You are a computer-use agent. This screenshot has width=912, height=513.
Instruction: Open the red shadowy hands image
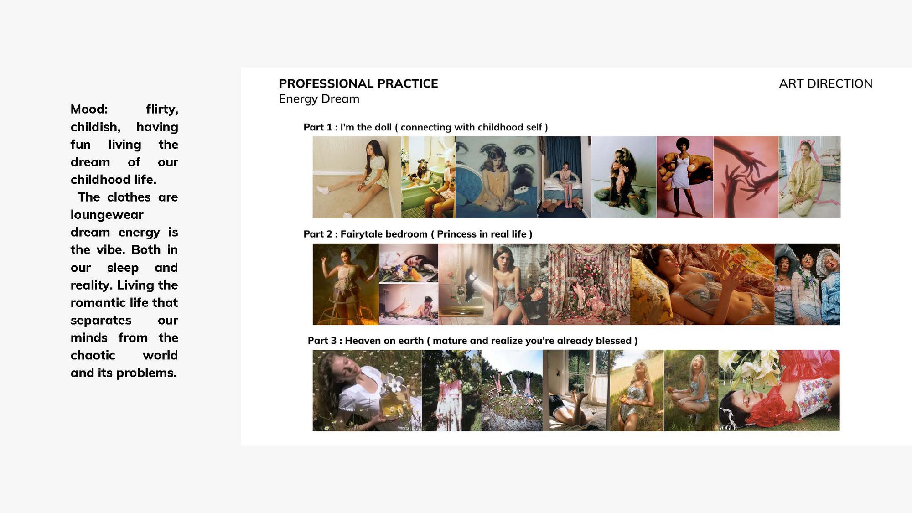746,177
